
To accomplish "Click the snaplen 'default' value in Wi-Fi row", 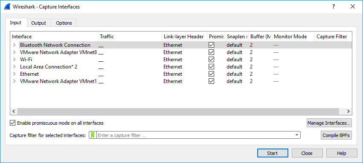I will [x=235, y=60].
